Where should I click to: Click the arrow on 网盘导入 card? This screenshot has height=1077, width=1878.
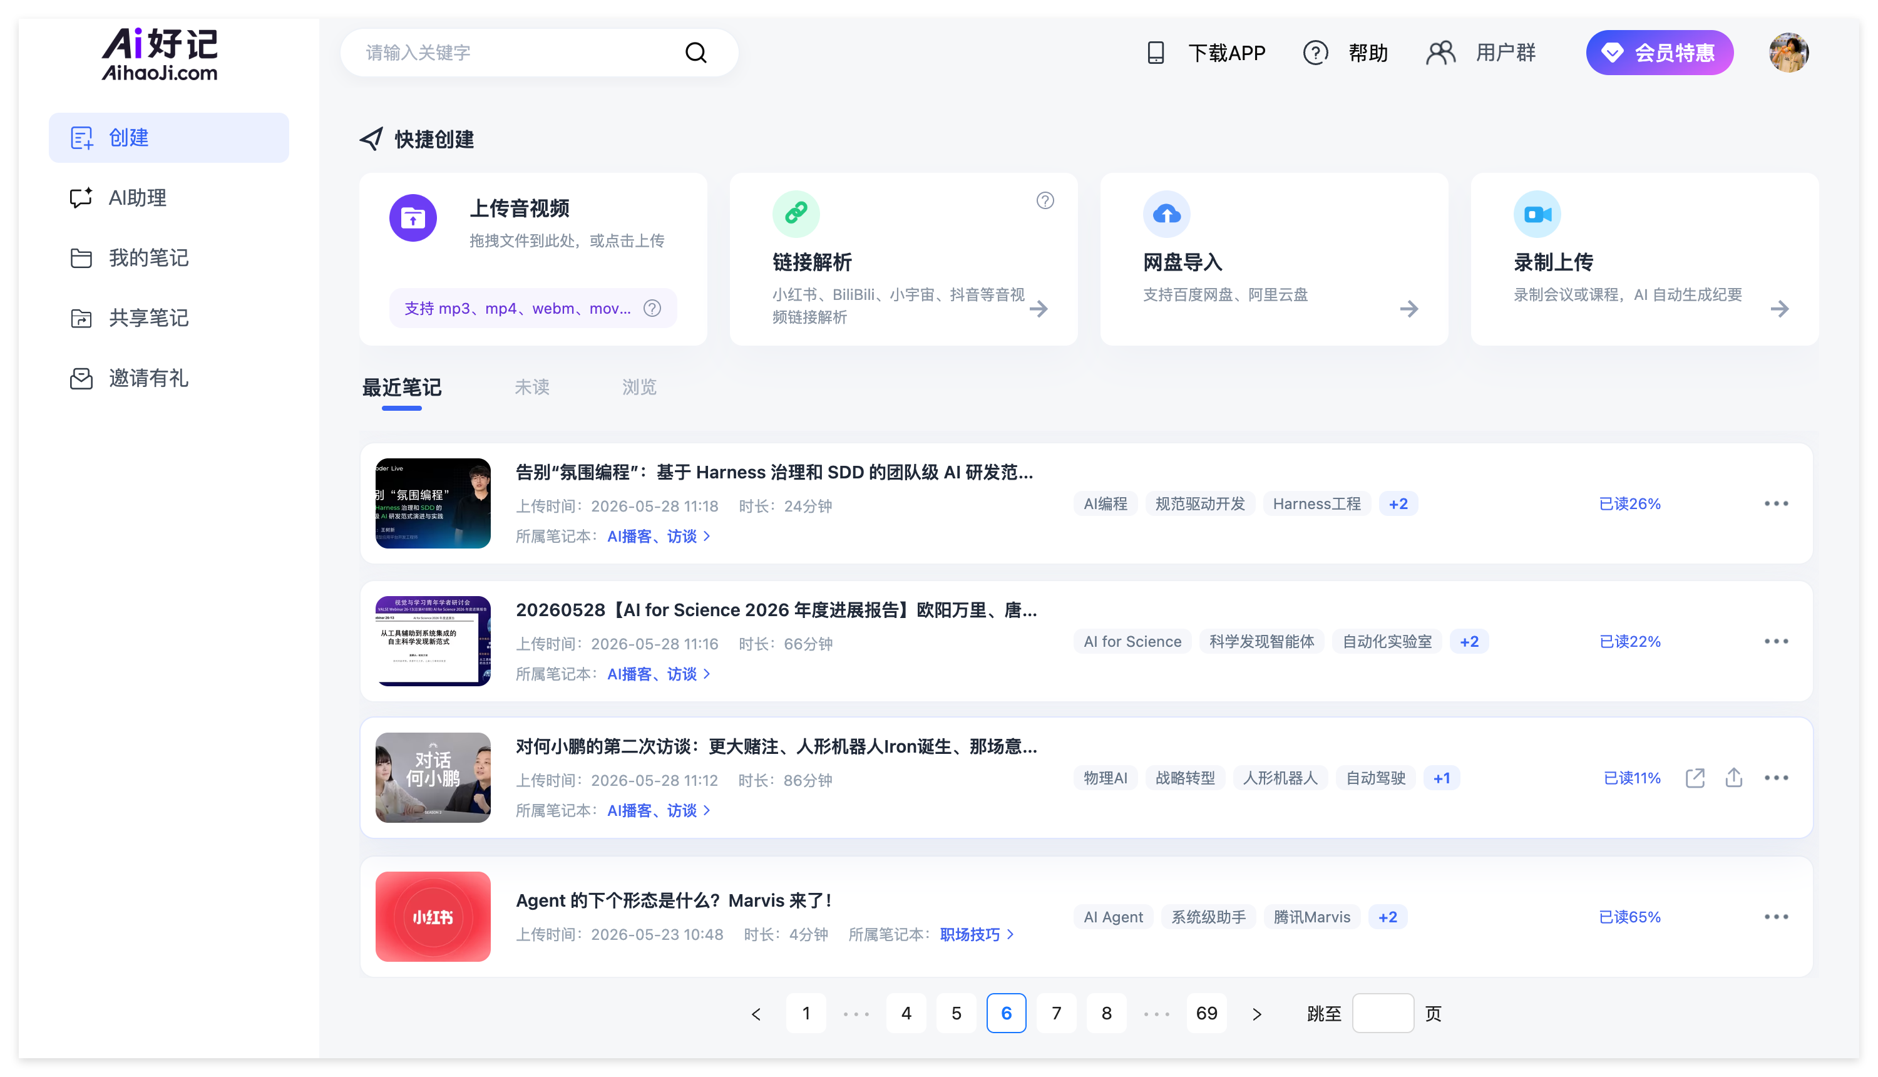tap(1409, 309)
